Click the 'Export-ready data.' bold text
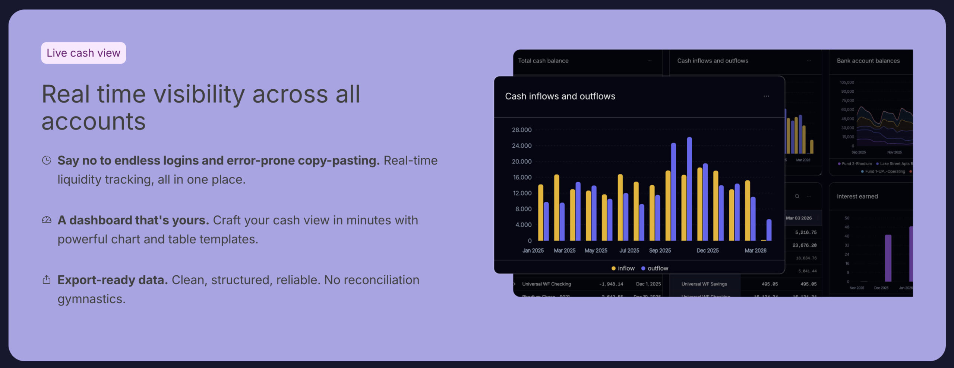 click(x=113, y=279)
